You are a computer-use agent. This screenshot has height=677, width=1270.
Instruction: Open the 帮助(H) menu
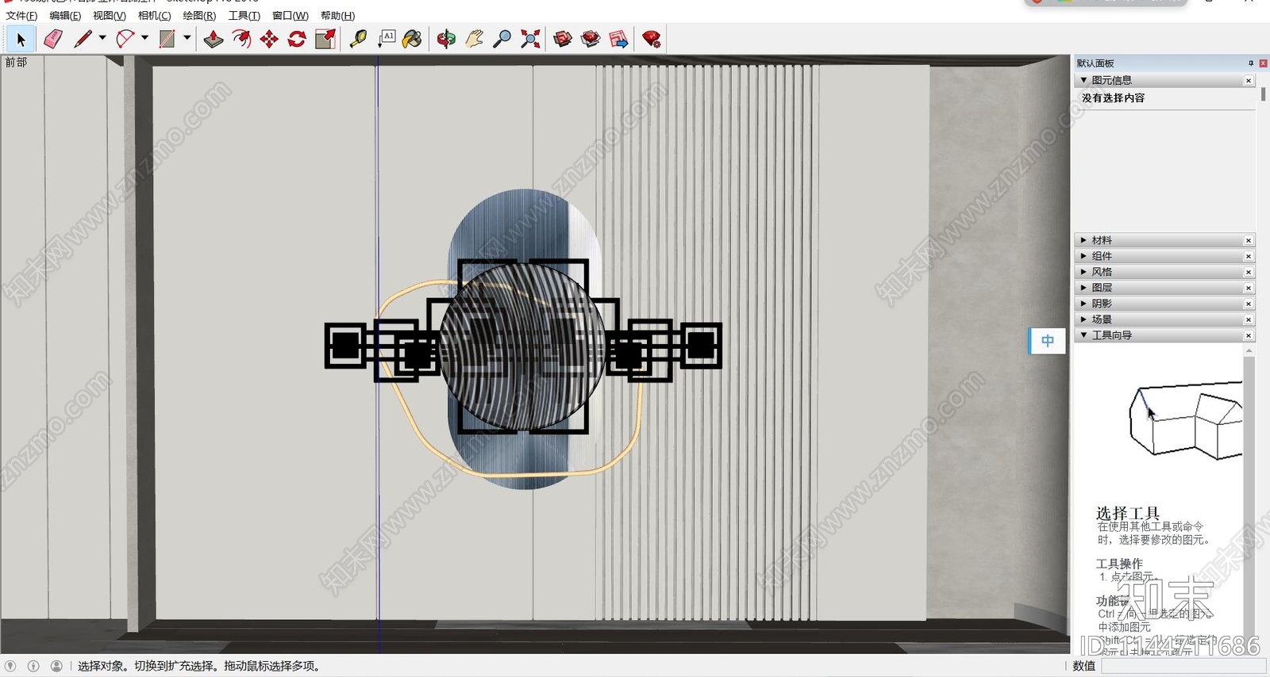click(x=338, y=16)
